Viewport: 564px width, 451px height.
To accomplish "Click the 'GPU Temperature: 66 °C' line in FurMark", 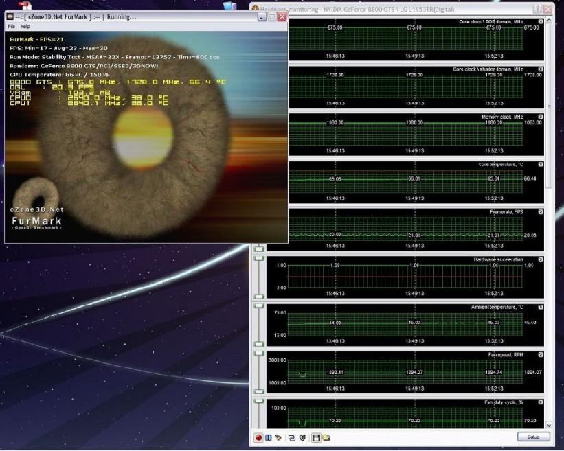I will coord(60,75).
